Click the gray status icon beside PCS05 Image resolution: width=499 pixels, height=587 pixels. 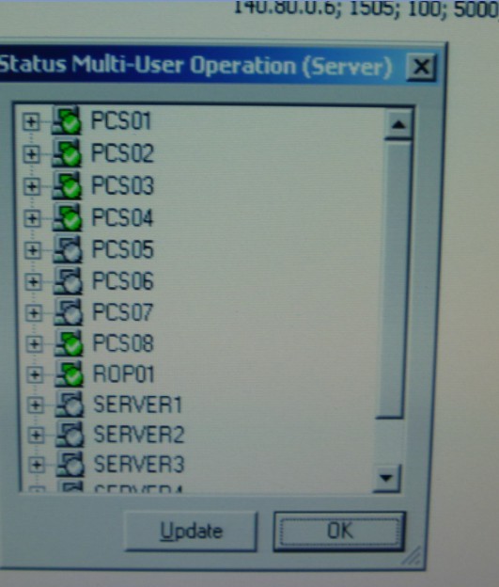[69, 249]
